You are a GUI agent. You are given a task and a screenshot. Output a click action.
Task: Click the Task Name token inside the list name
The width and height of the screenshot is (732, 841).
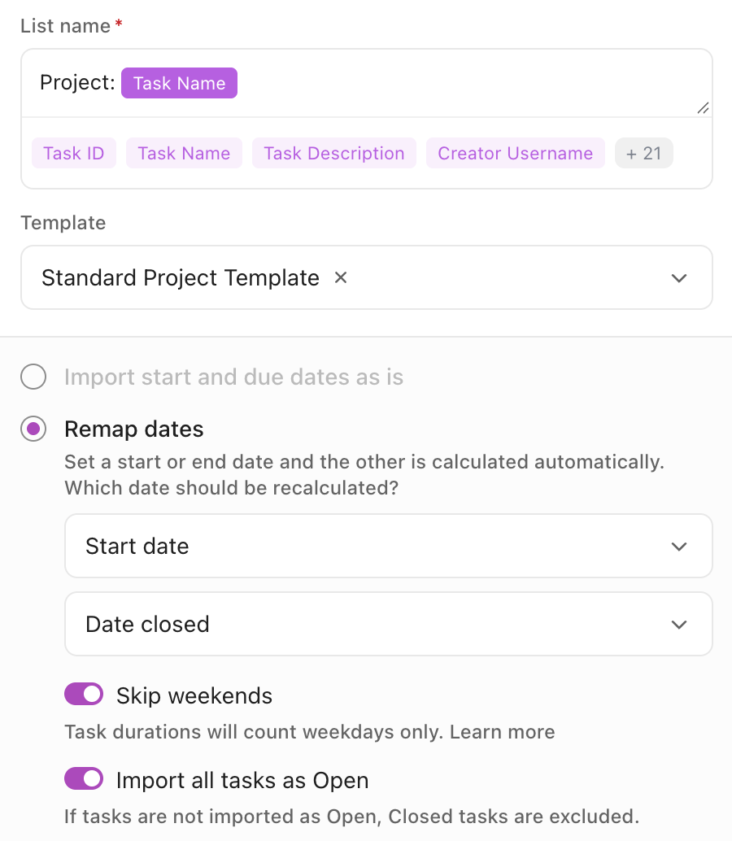coord(179,83)
